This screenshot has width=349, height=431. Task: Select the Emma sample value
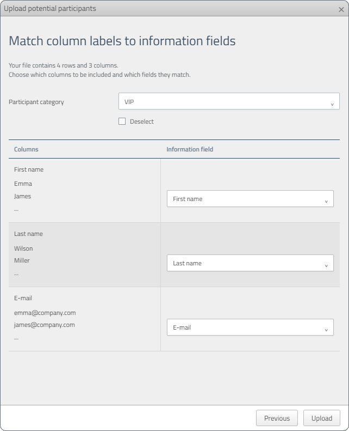tap(23, 184)
